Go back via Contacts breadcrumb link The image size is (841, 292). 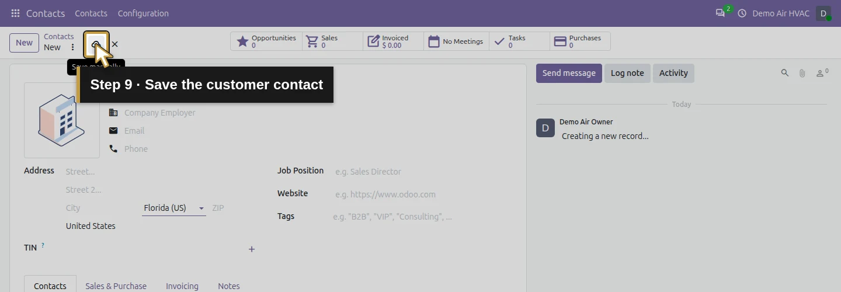59,36
